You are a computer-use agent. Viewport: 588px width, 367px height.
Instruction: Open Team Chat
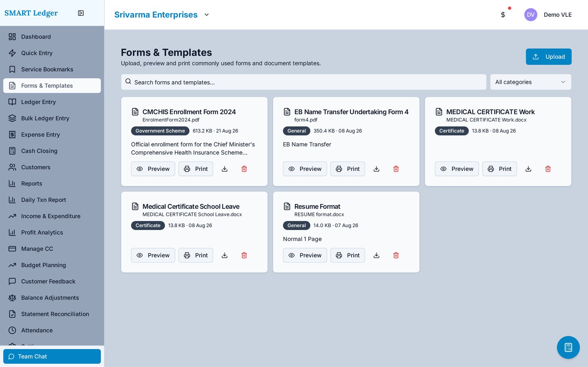click(52, 356)
